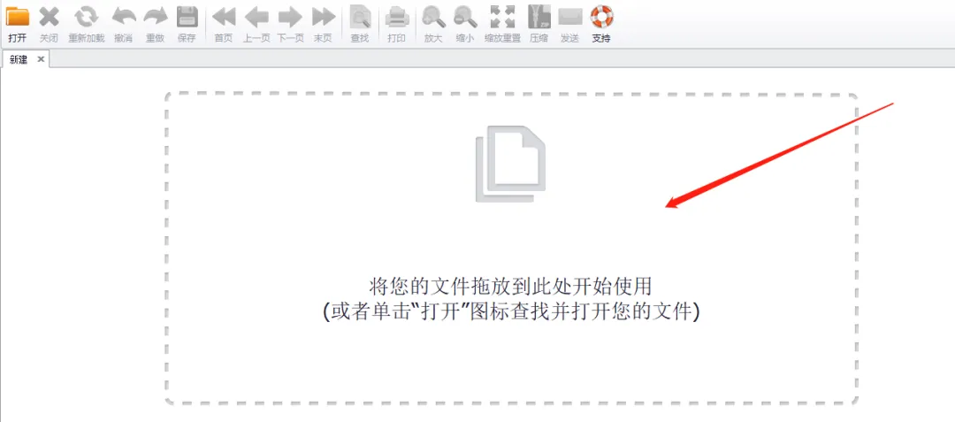Click the 关闭 X toolbar icon
955x422 pixels.
tap(49, 17)
